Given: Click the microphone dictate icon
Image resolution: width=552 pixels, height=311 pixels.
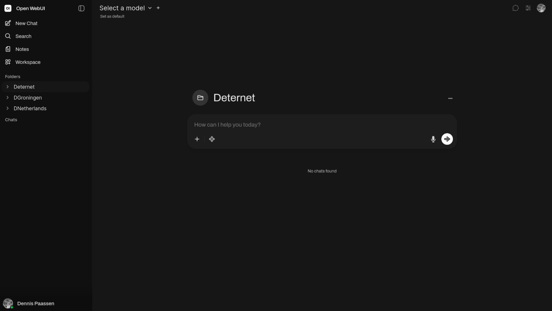Looking at the screenshot, I should tap(433, 139).
